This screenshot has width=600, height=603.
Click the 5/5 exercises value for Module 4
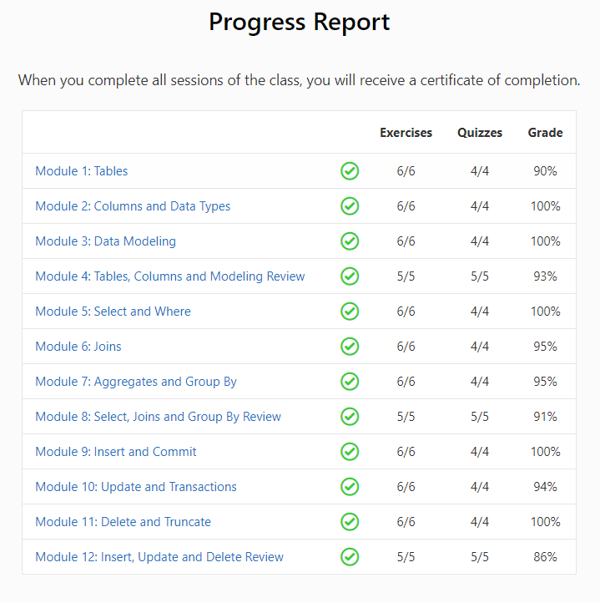coord(406,276)
